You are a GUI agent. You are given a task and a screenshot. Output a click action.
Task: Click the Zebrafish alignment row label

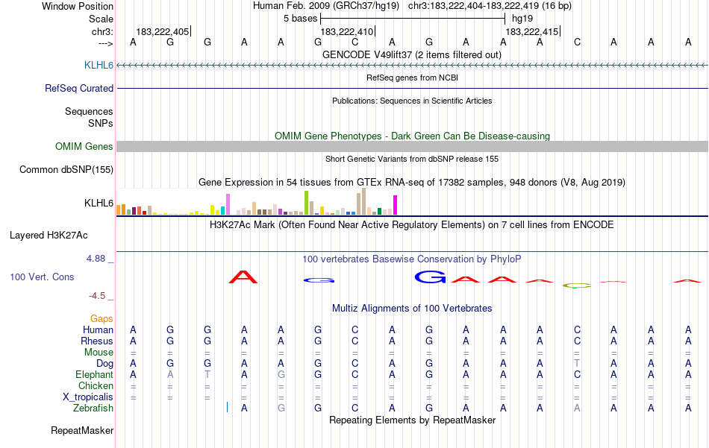pos(93,408)
